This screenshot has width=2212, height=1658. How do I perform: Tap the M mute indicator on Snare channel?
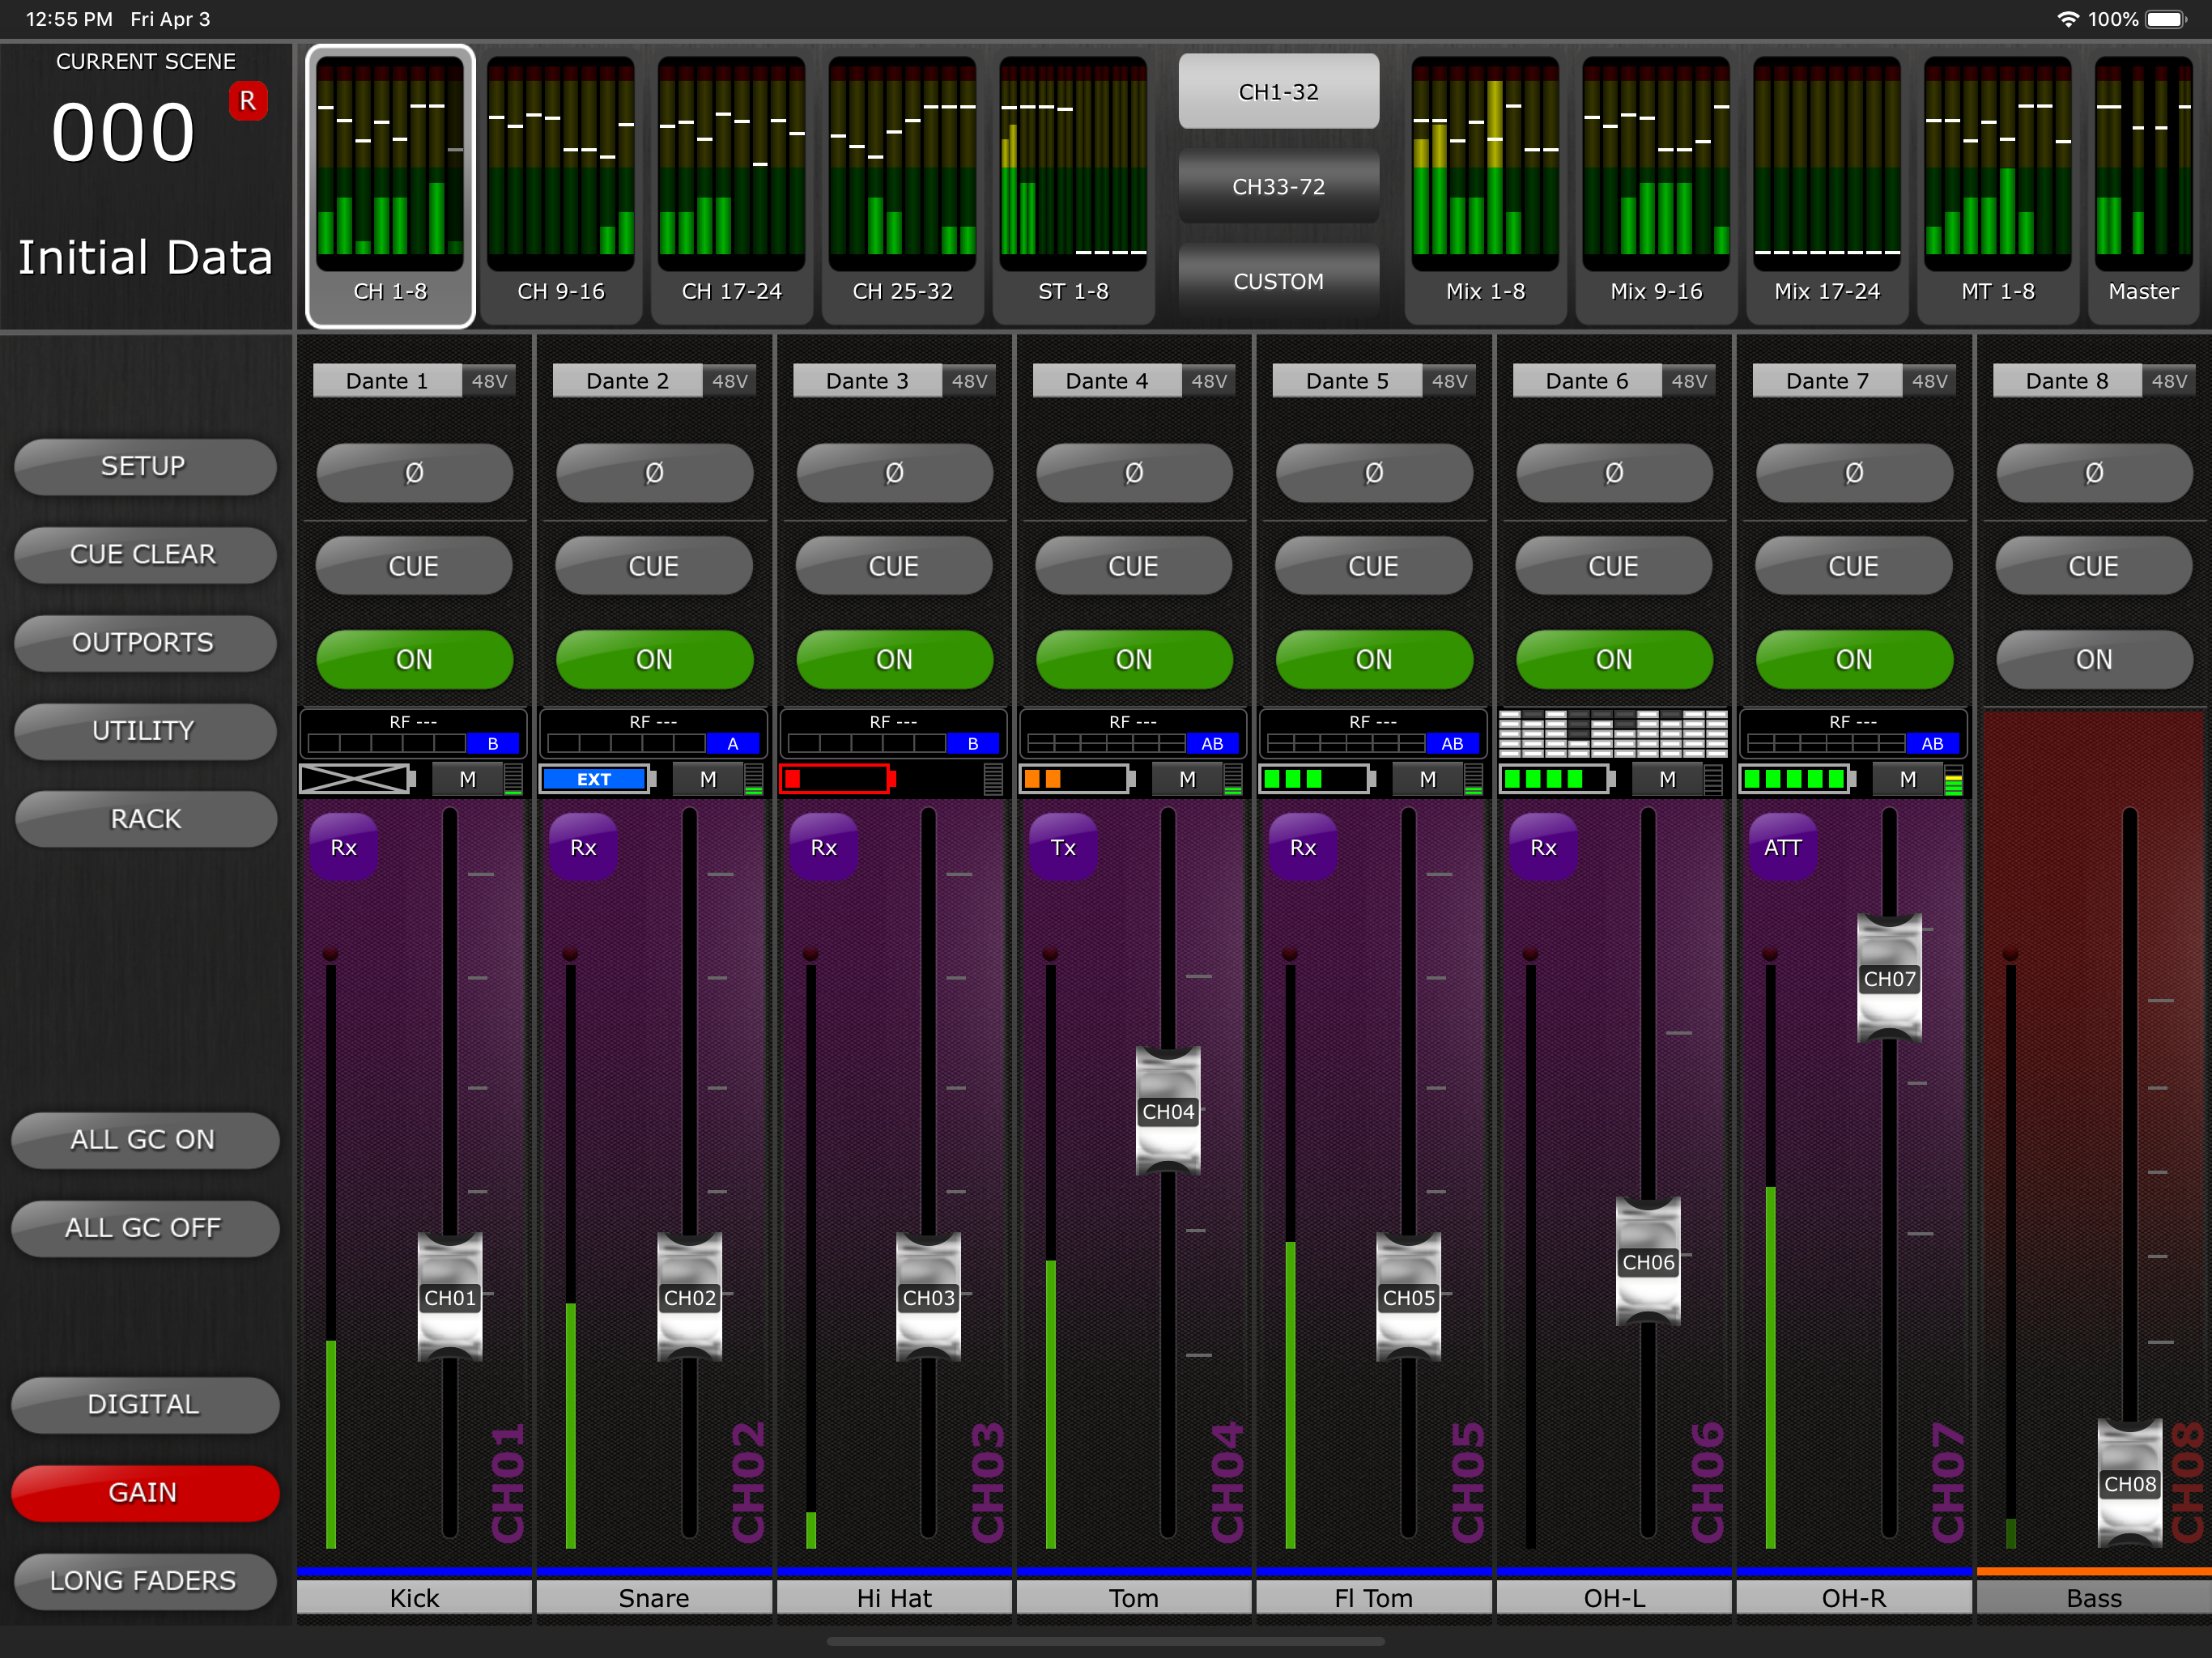coord(708,779)
